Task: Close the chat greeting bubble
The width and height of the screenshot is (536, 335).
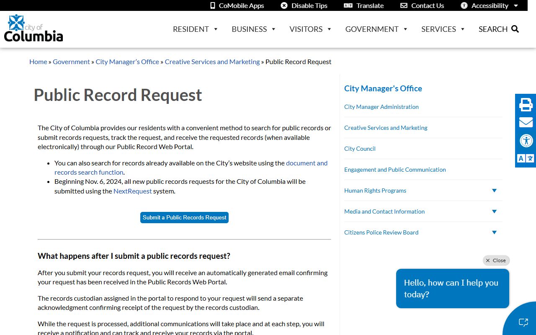Action: (x=496, y=260)
